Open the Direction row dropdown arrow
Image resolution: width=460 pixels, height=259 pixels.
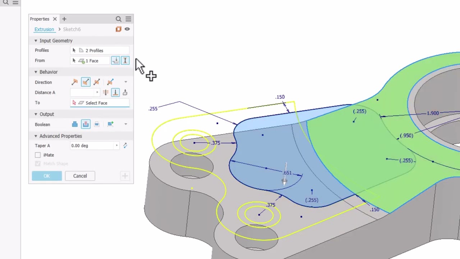pos(125,82)
